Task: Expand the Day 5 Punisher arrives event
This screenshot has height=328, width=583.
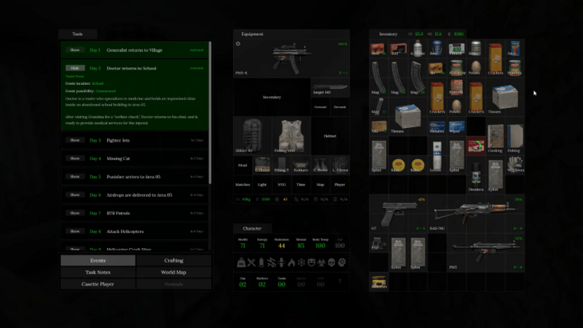Action: coord(75,177)
